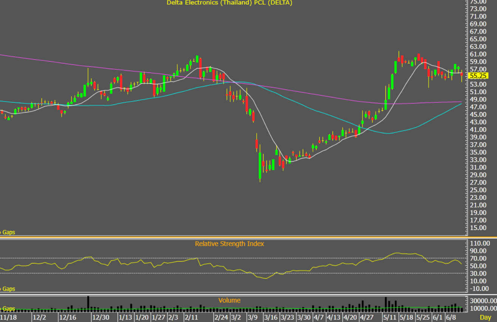The width and height of the screenshot is (497, 322).
Task: Select the 3/23 date on the time axis
Action: pyautogui.click(x=288, y=317)
